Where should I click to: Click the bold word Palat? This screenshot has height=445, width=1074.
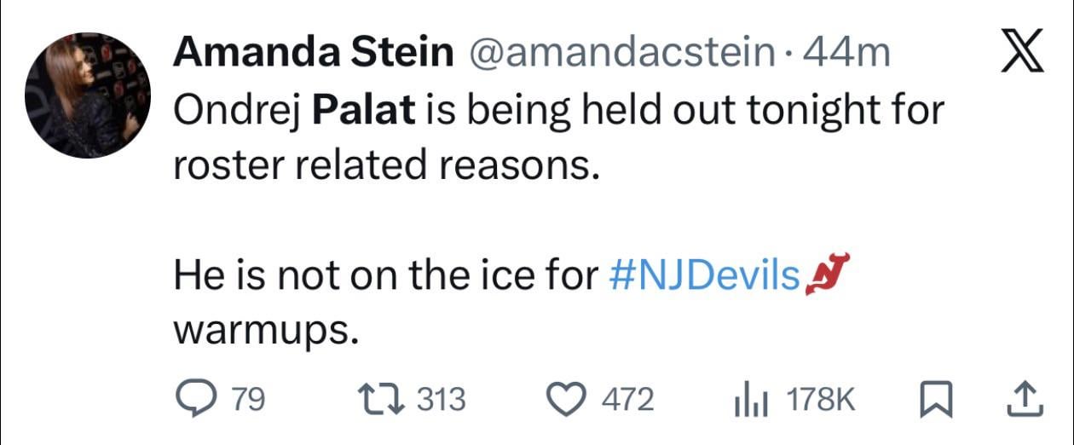(364, 112)
